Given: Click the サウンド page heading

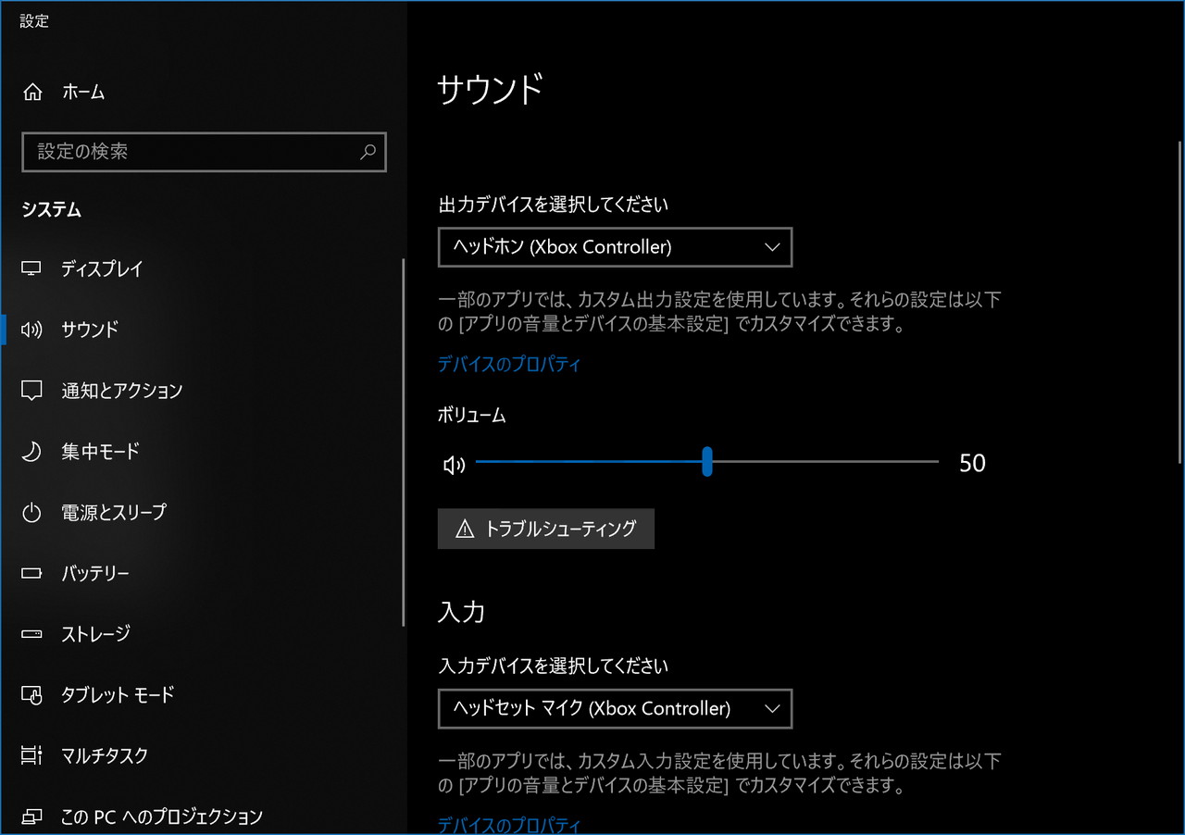Looking at the screenshot, I should 490,90.
